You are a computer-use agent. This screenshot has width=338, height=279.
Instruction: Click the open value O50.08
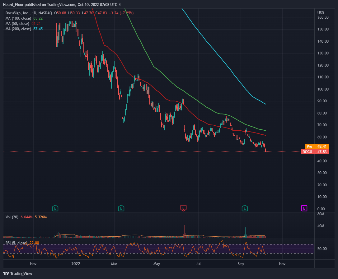click(60, 13)
